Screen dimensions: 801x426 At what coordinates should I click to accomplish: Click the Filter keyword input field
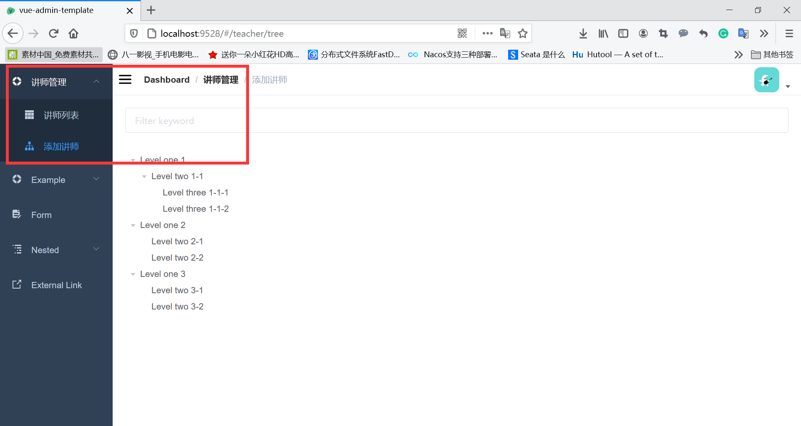(457, 121)
